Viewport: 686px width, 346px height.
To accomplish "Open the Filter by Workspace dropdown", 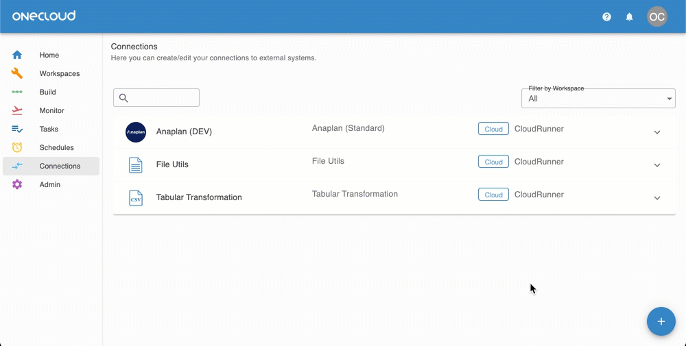I will tap(598, 99).
